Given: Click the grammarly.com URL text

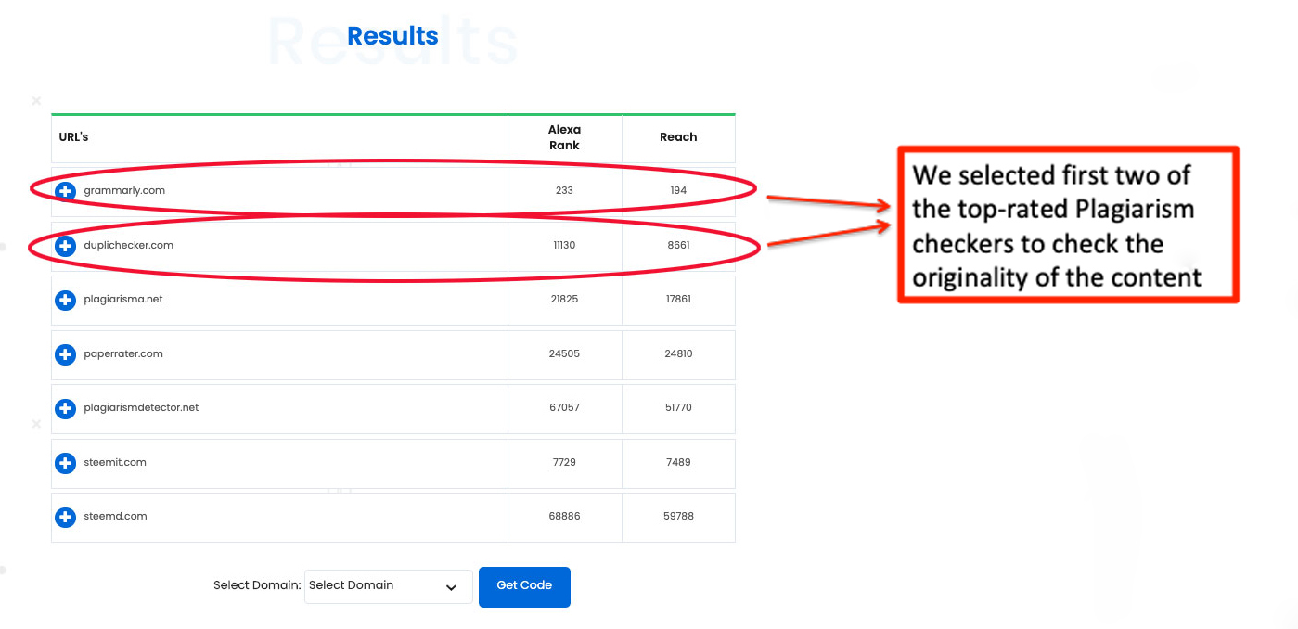Looking at the screenshot, I should pyautogui.click(x=124, y=191).
